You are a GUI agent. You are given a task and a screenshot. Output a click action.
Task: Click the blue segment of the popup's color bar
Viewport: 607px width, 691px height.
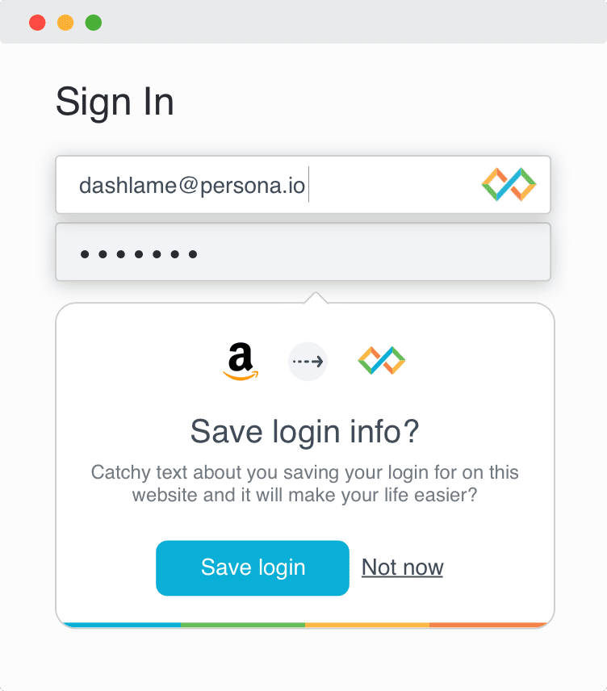(x=121, y=624)
